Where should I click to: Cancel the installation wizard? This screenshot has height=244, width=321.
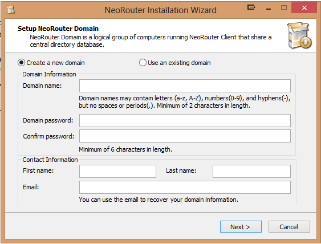289,226
